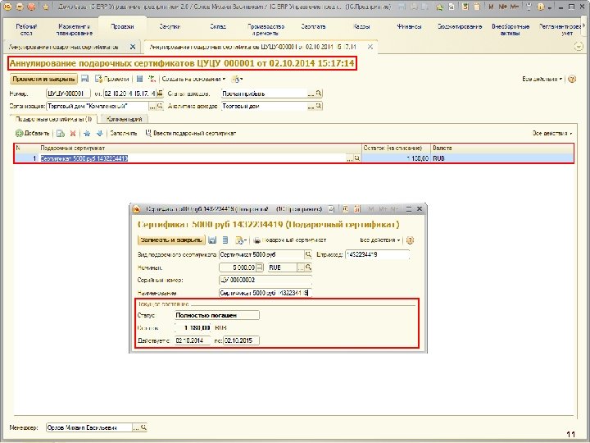This screenshot has height=443, width=590.
Task: Open the main «Все действия» menu near help
Action: point(542,79)
